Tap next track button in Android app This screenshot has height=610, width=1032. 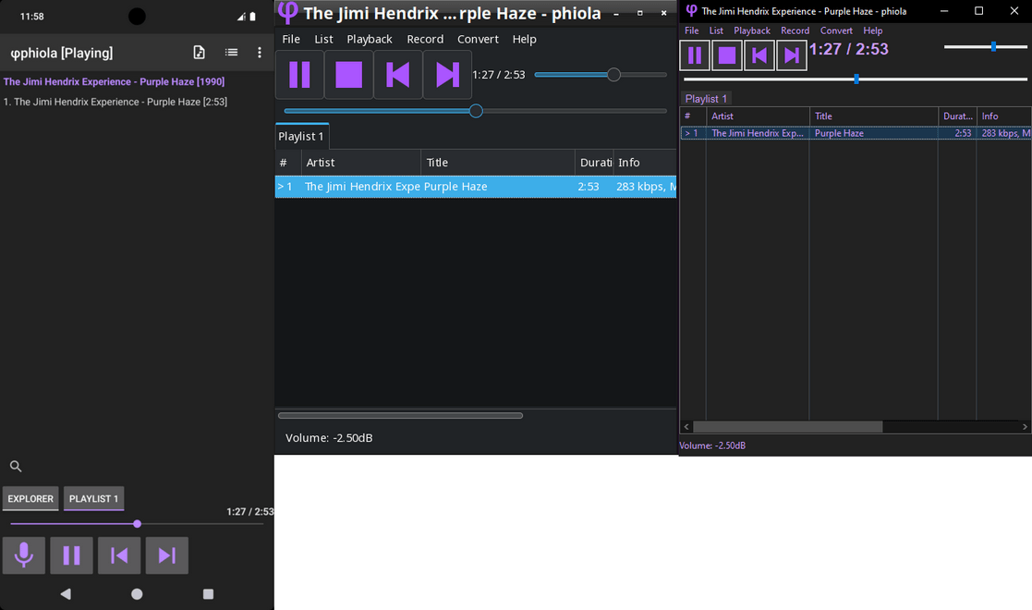click(x=166, y=555)
